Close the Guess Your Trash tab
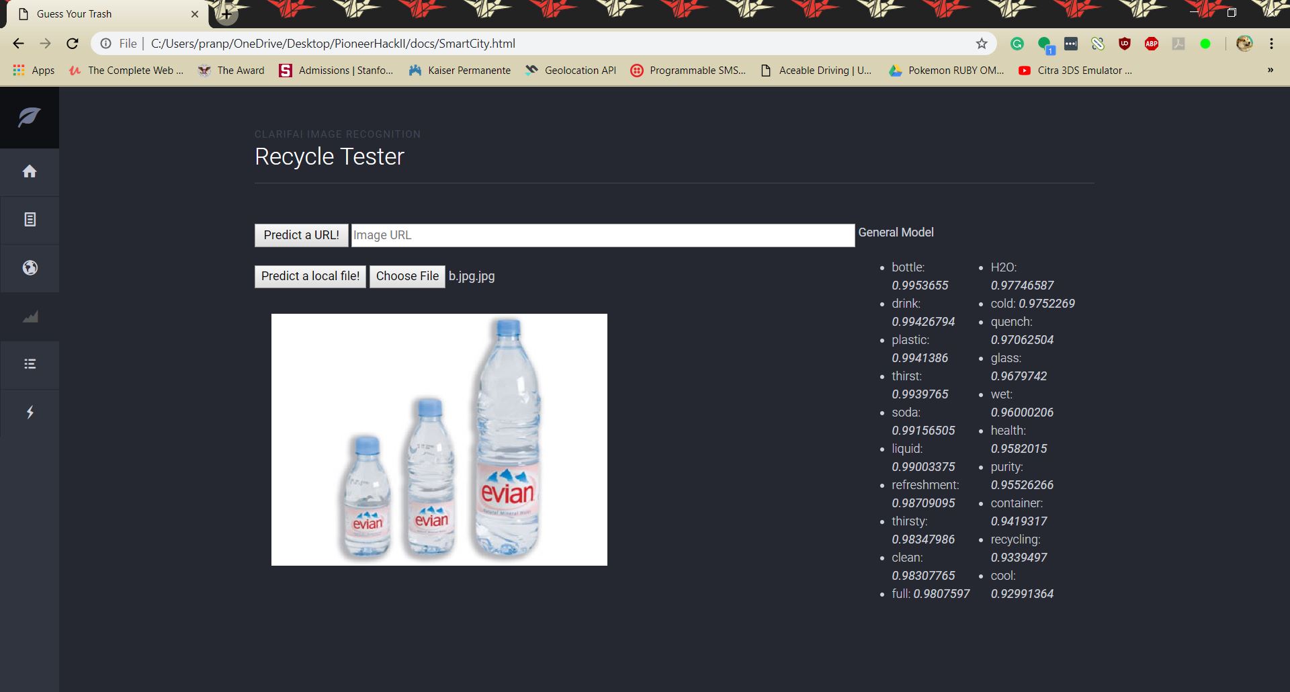Screen dimensions: 1290x692 click(x=195, y=13)
